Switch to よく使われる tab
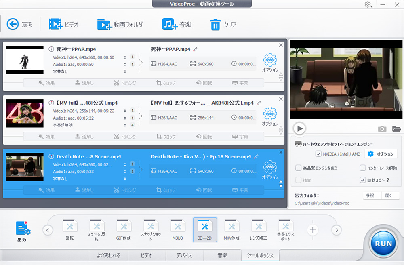This screenshot has width=404, height=265. click(x=109, y=255)
